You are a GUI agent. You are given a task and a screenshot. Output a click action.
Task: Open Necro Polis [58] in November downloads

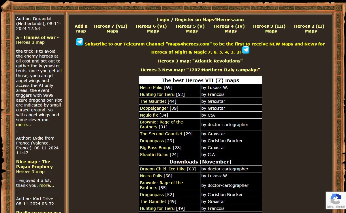[x=151, y=176]
